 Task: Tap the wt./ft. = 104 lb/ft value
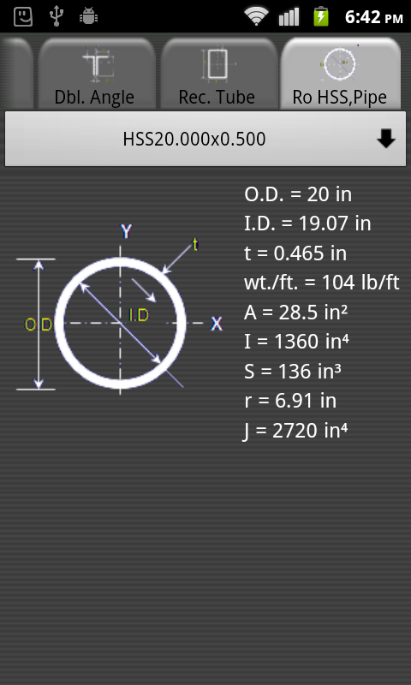321,283
